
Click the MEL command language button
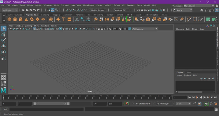(5, 109)
